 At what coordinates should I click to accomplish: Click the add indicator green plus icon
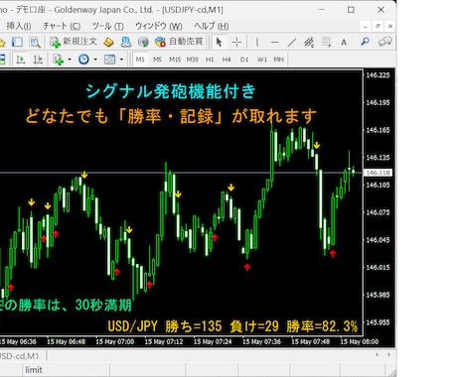[58, 60]
